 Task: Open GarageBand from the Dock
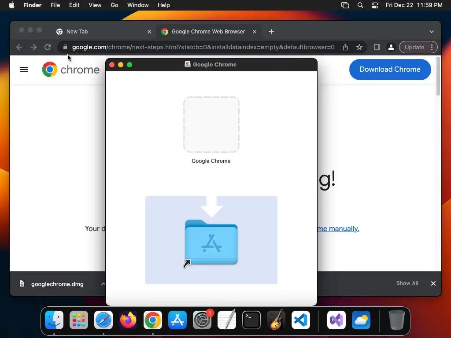(276, 320)
